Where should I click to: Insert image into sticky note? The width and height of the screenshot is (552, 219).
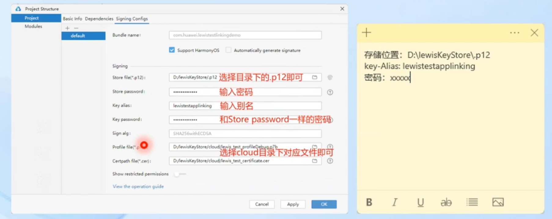[498, 202]
